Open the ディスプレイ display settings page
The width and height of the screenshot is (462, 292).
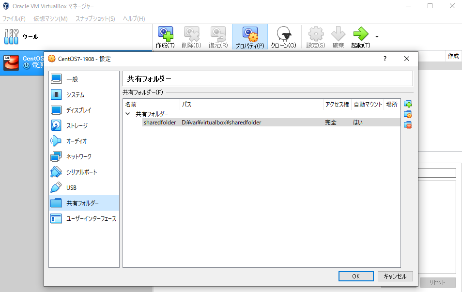coord(84,110)
